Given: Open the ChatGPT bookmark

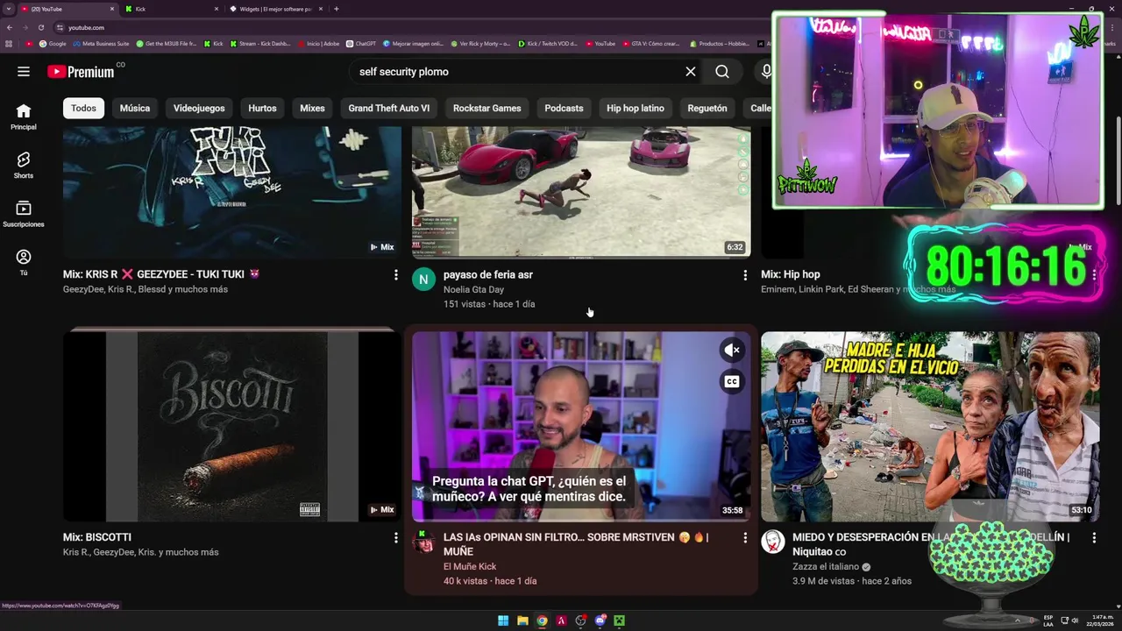Looking at the screenshot, I should click(x=361, y=44).
